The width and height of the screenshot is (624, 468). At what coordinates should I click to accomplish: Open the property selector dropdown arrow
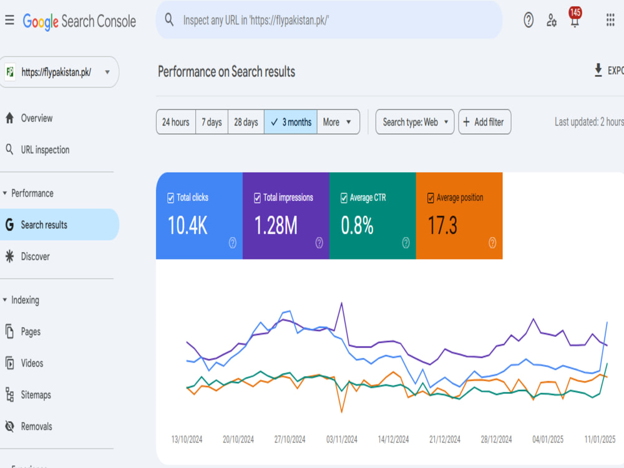[x=107, y=72]
